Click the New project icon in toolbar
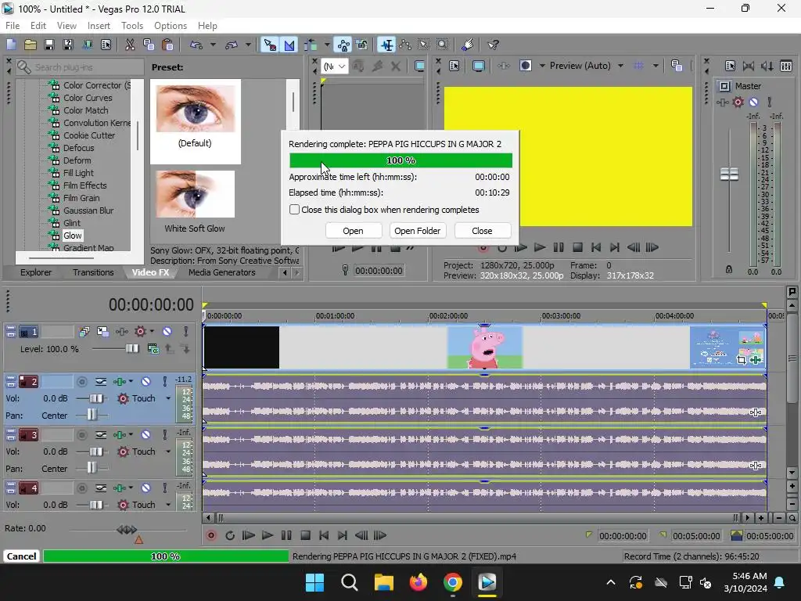Image resolution: width=801 pixels, height=601 pixels. [11, 45]
